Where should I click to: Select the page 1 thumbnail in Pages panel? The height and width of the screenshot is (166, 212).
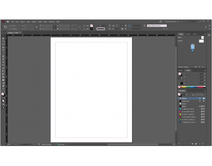[193, 46]
